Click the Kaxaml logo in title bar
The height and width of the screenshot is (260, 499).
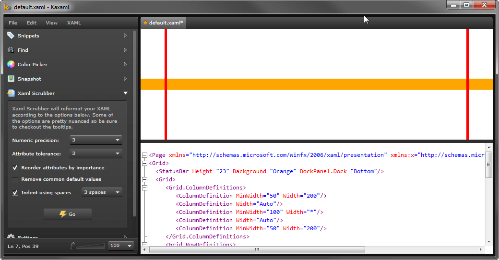pos(7,7)
